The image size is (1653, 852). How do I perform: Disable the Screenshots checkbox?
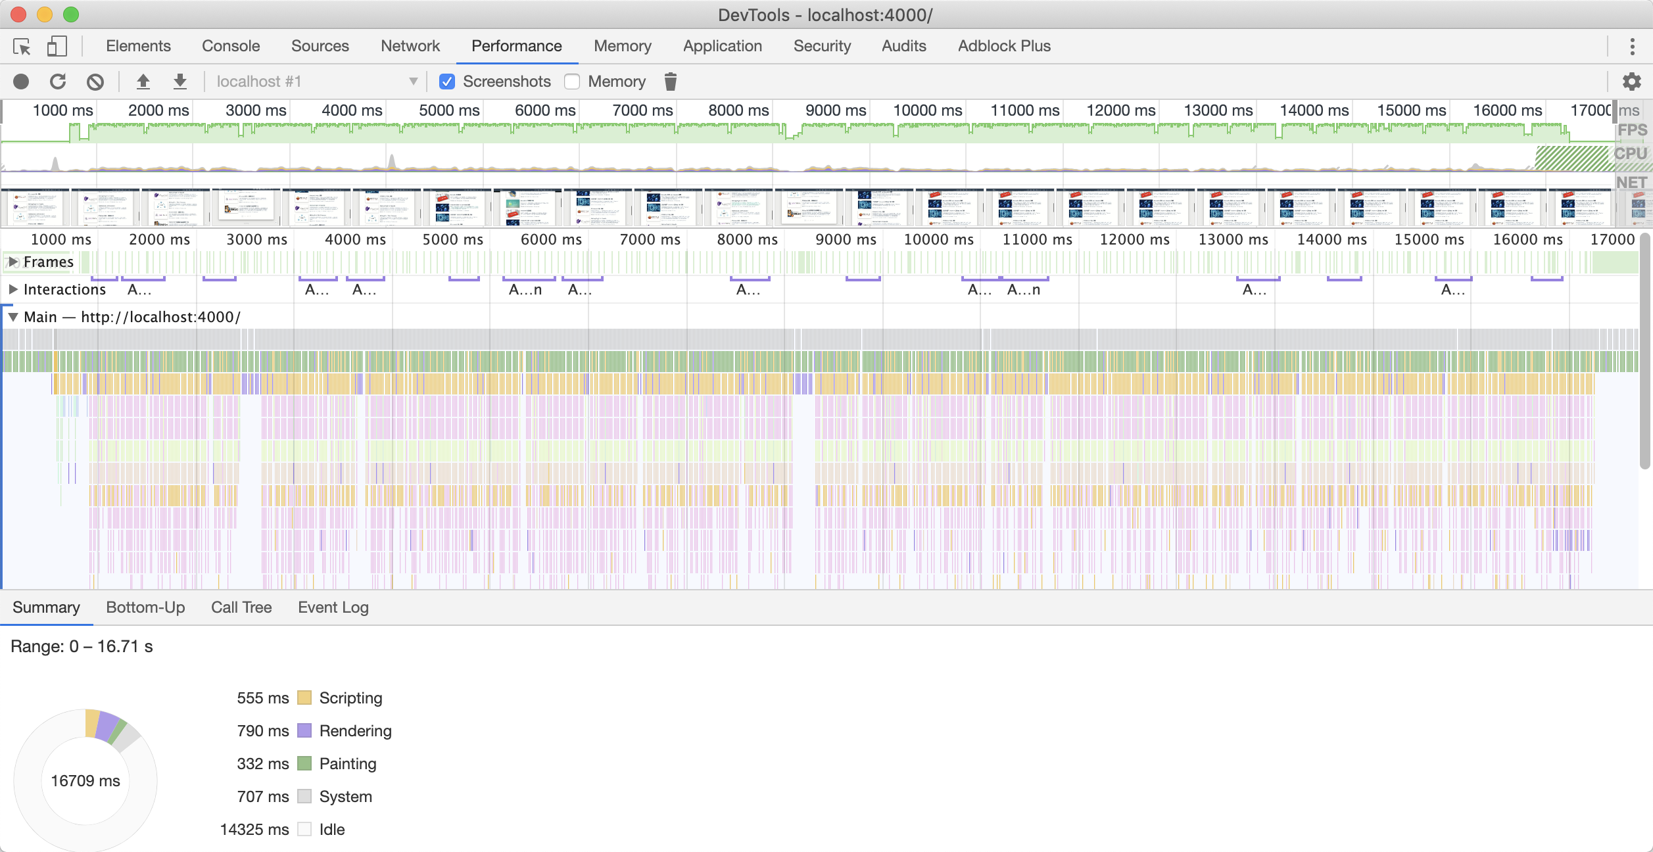pyautogui.click(x=446, y=81)
